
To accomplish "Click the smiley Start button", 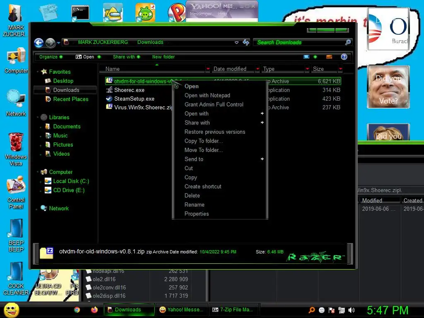I will [x=11, y=310].
